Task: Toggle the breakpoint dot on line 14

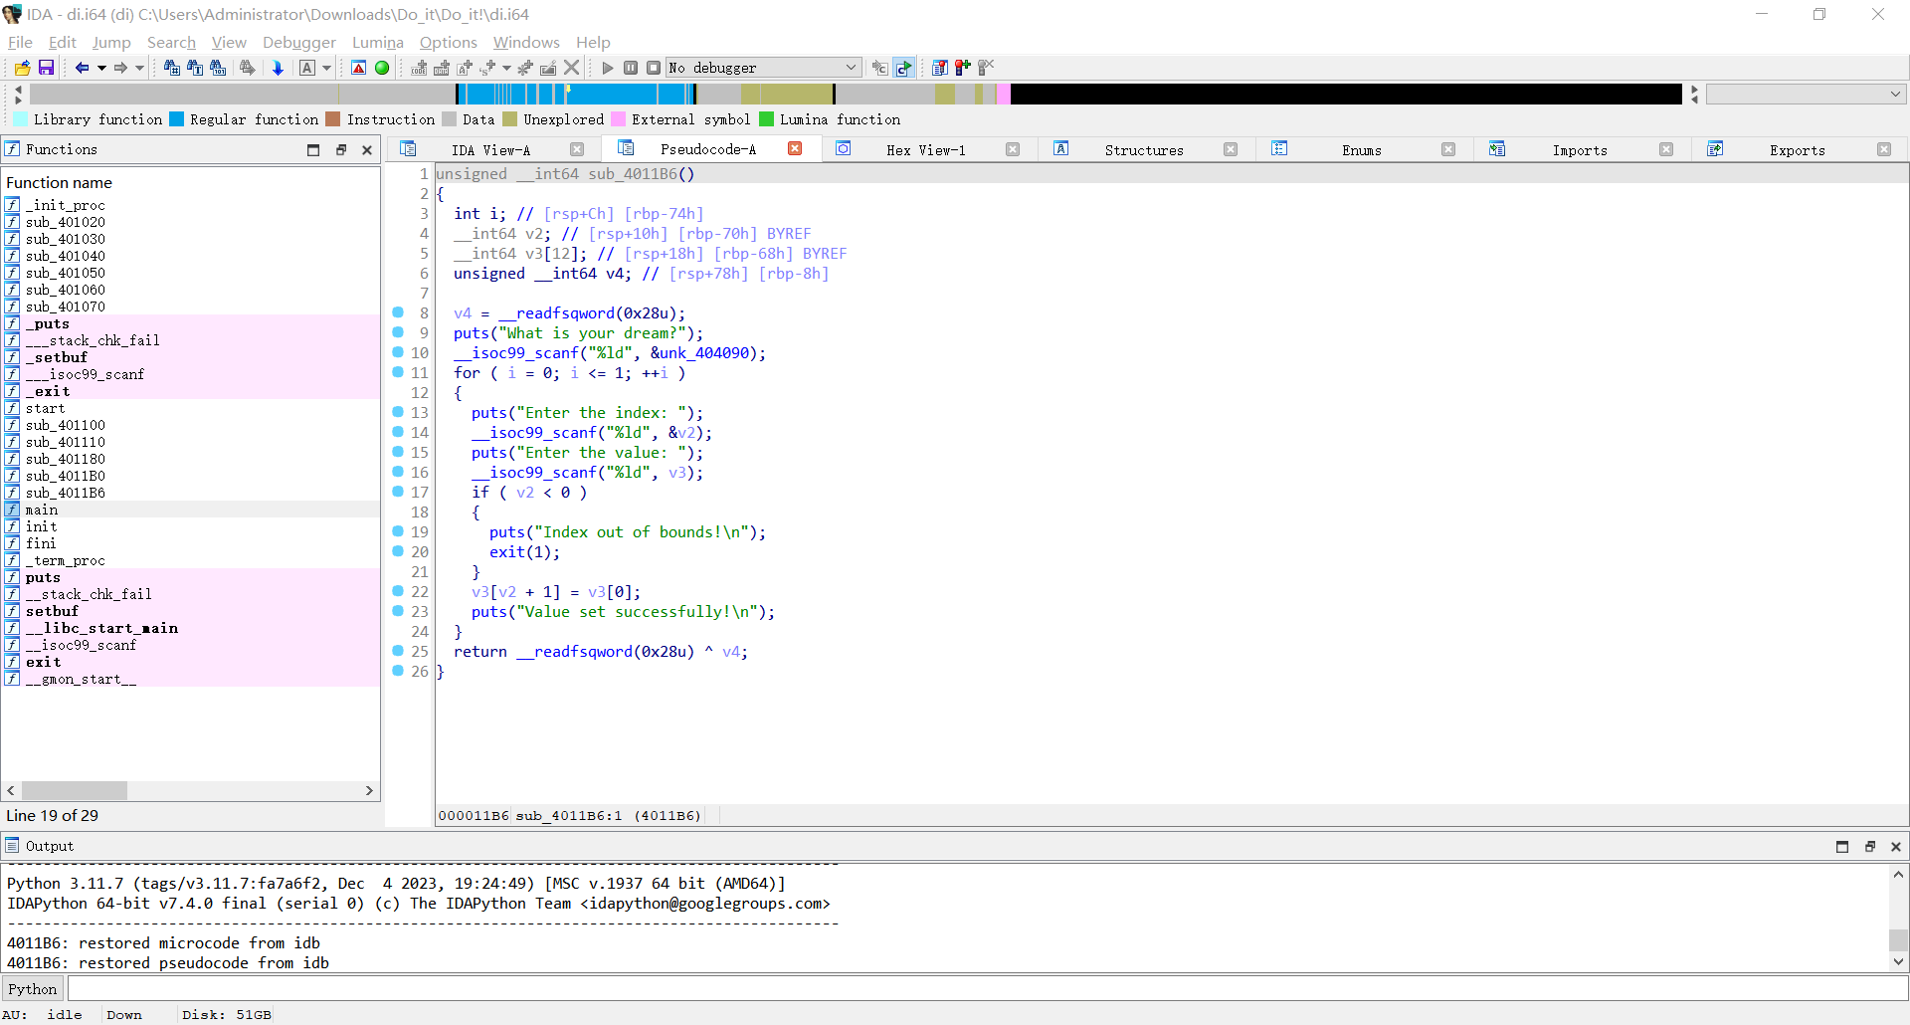Action: (x=398, y=432)
